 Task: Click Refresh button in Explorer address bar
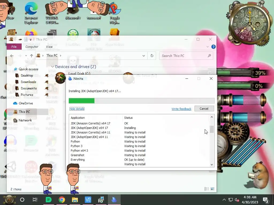[152, 56]
